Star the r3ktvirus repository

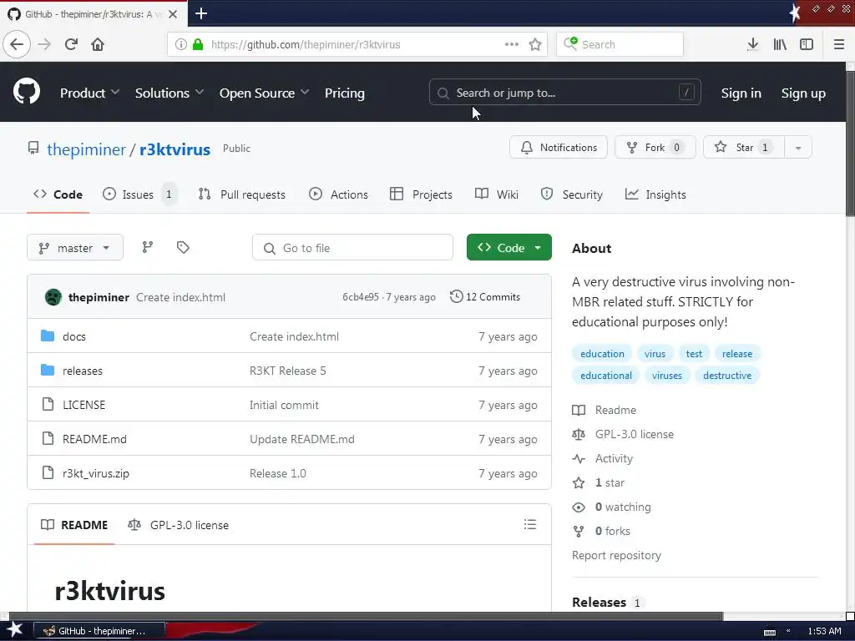coord(744,147)
